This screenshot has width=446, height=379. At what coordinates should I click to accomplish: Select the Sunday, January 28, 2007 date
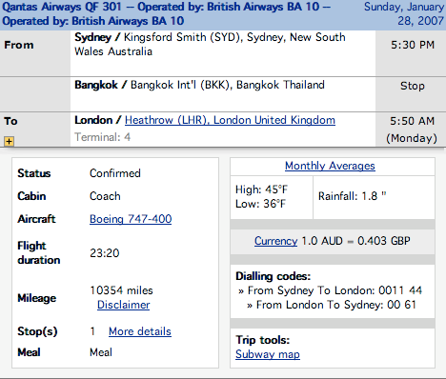pyautogui.click(x=404, y=14)
